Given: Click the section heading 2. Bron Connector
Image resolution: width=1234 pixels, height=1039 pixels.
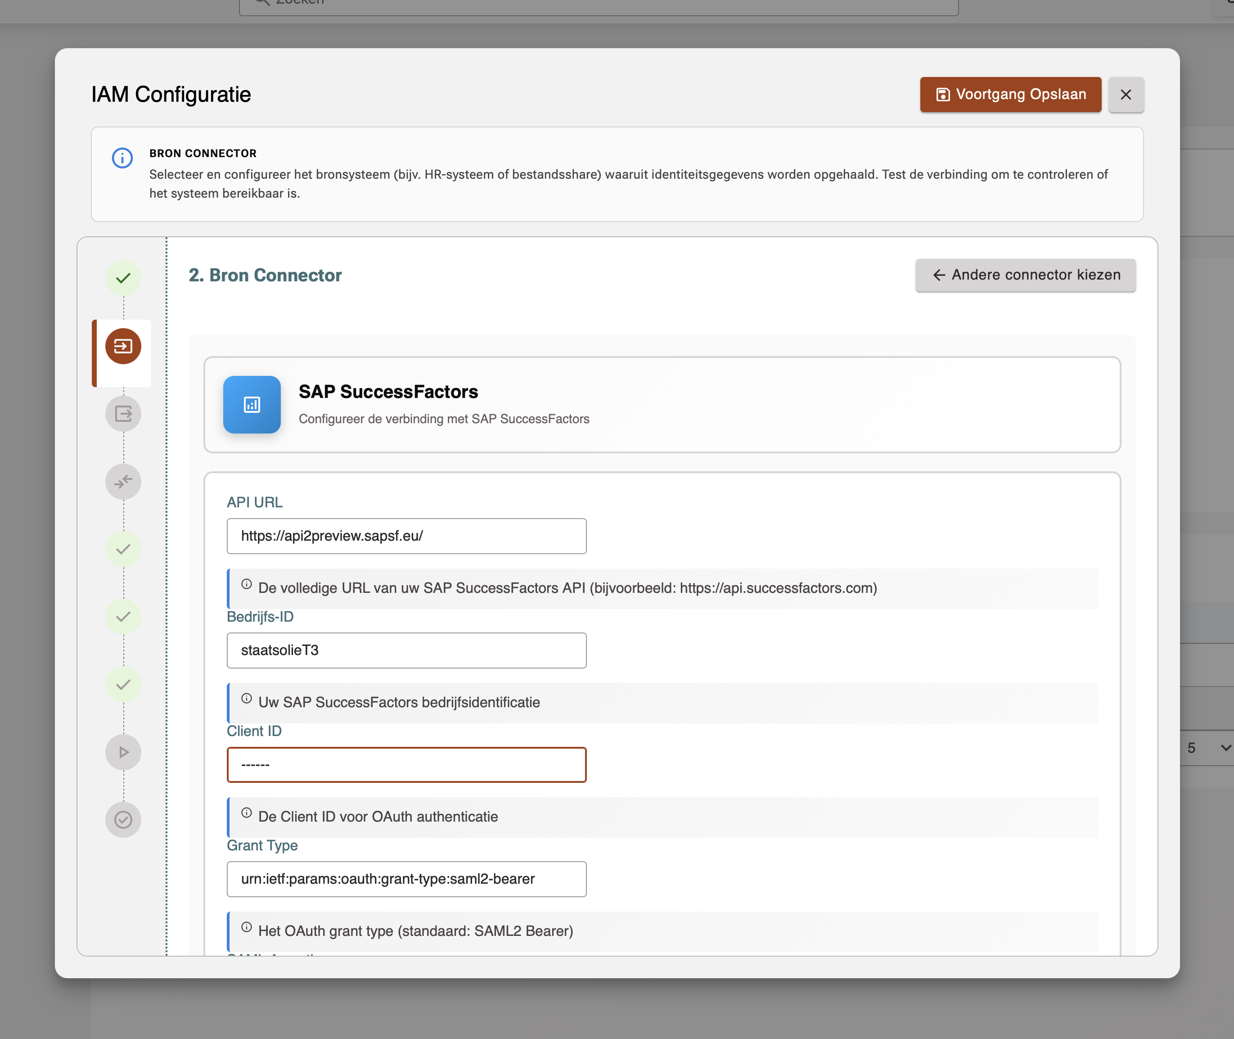Looking at the screenshot, I should 264,275.
